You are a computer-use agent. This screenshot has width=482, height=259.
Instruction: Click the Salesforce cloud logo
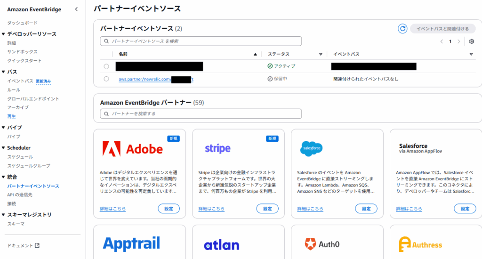click(312, 148)
